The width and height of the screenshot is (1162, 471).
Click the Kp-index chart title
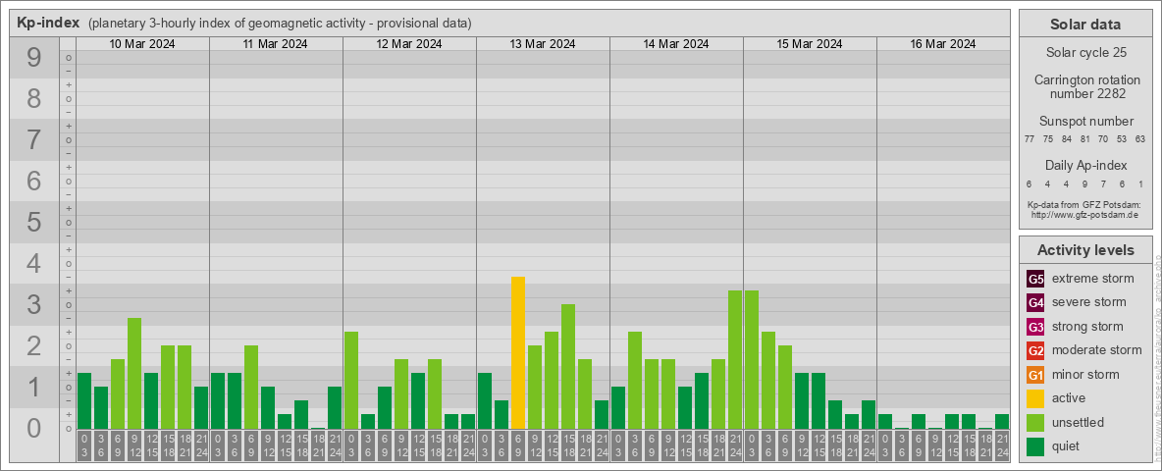(48, 23)
